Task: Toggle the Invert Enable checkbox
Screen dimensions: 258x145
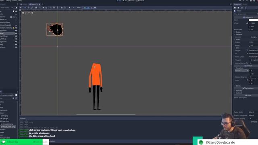Action: click(x=250, y=42)
